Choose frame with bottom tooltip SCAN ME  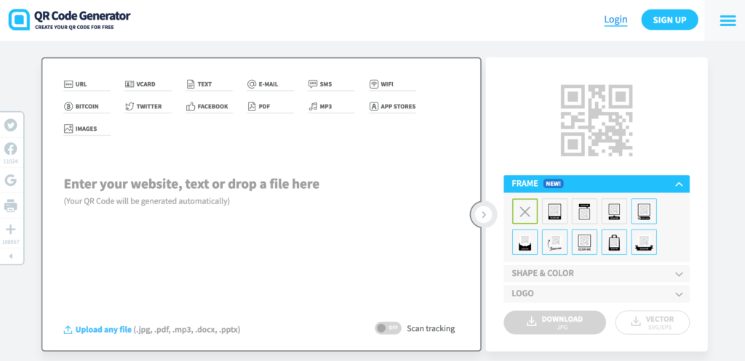pyautogui.click(x=614, y=211)
